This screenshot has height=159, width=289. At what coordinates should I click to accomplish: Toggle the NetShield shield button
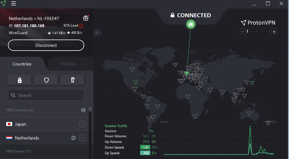click(46, 80)
